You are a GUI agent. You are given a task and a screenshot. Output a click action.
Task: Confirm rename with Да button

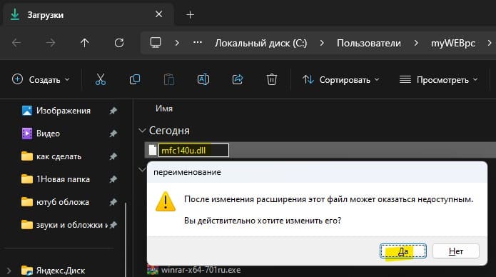pyautogui.click(x=403, y=251)
